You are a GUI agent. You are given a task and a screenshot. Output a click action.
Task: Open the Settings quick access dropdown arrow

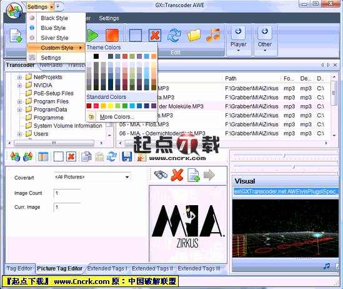pos(52,7)
